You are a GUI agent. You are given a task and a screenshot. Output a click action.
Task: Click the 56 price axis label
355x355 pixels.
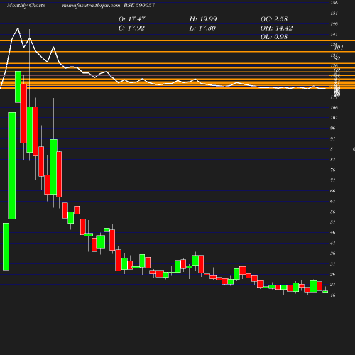(x=333, y=212)
